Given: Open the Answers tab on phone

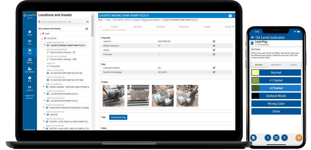Looking at the screenshot, I should point(259,65).
